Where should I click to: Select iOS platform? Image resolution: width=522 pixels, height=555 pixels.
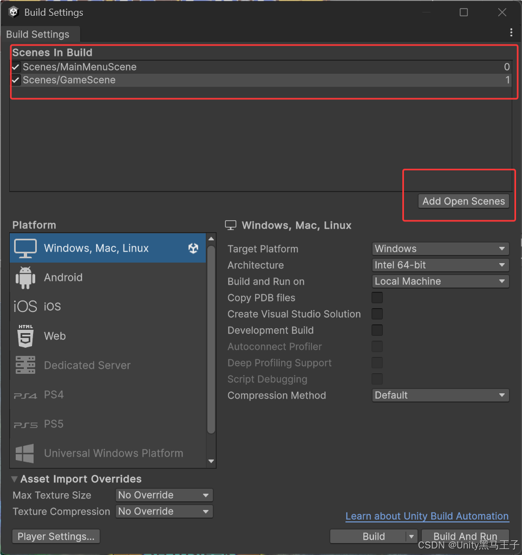(108, 307)
